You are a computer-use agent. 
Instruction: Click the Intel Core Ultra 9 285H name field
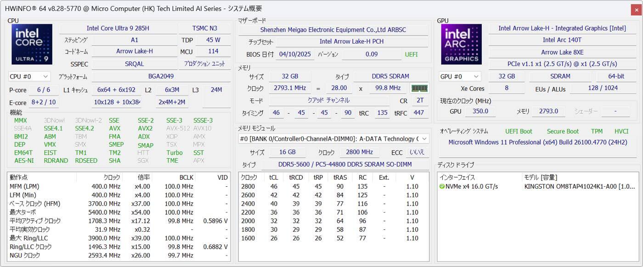[118, 28]
